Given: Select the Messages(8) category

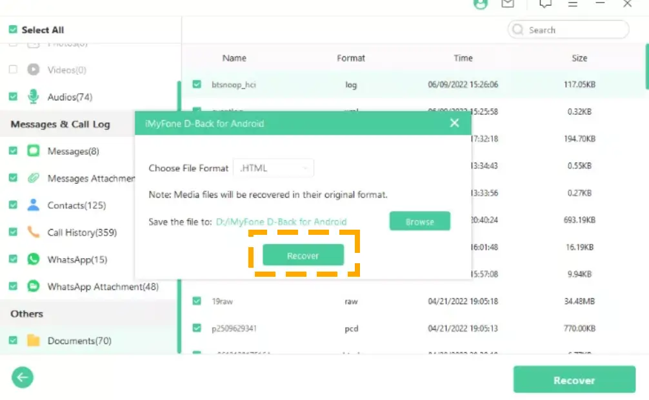Looking at the screenshot, I should tap(74, 151).
